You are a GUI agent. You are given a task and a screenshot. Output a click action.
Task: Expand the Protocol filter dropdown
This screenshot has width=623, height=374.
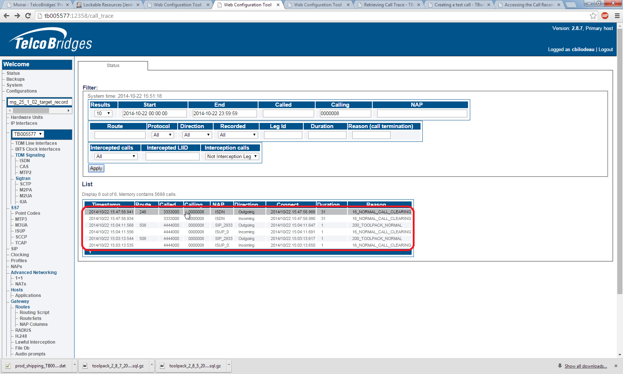pyautogui.click(x=162, y=135)
